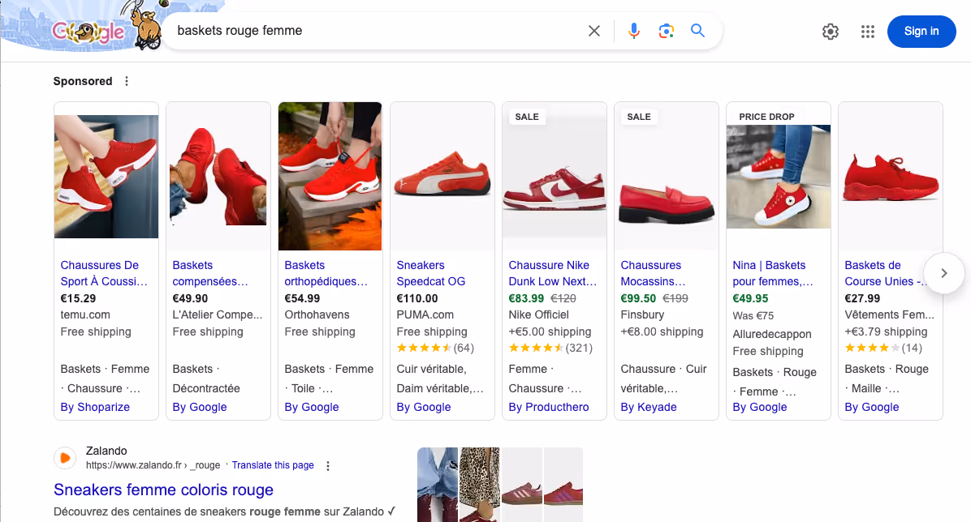The height and width of the screenshot is (522, 971).
Task: Click the Zalando site name
Action: tap(106, 451)
